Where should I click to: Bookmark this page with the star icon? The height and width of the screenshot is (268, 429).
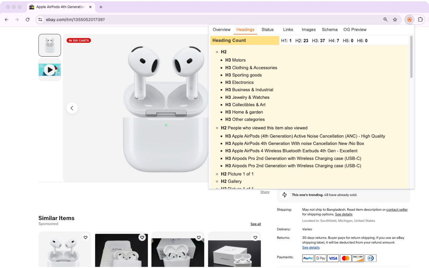pyautogui.click(x=395, y=20)
